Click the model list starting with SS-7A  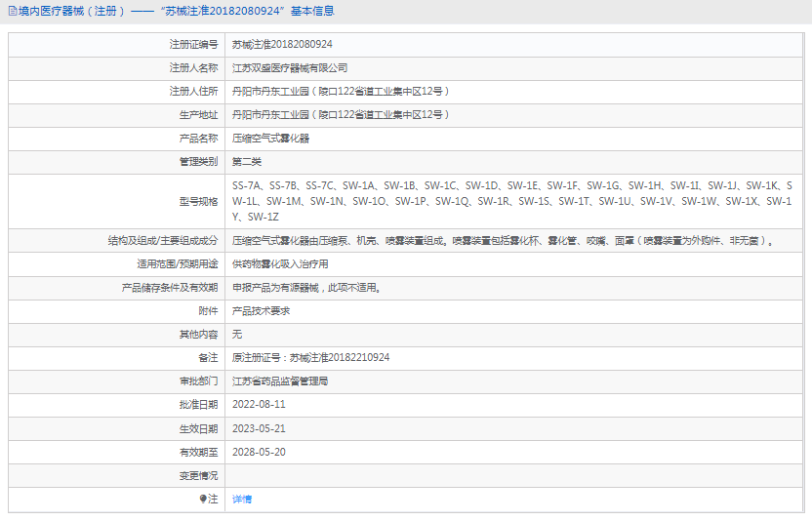coord(512,201)
